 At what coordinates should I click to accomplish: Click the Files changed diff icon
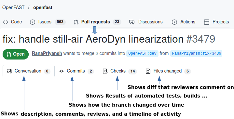pyautogui.click(x=148, y=71)
